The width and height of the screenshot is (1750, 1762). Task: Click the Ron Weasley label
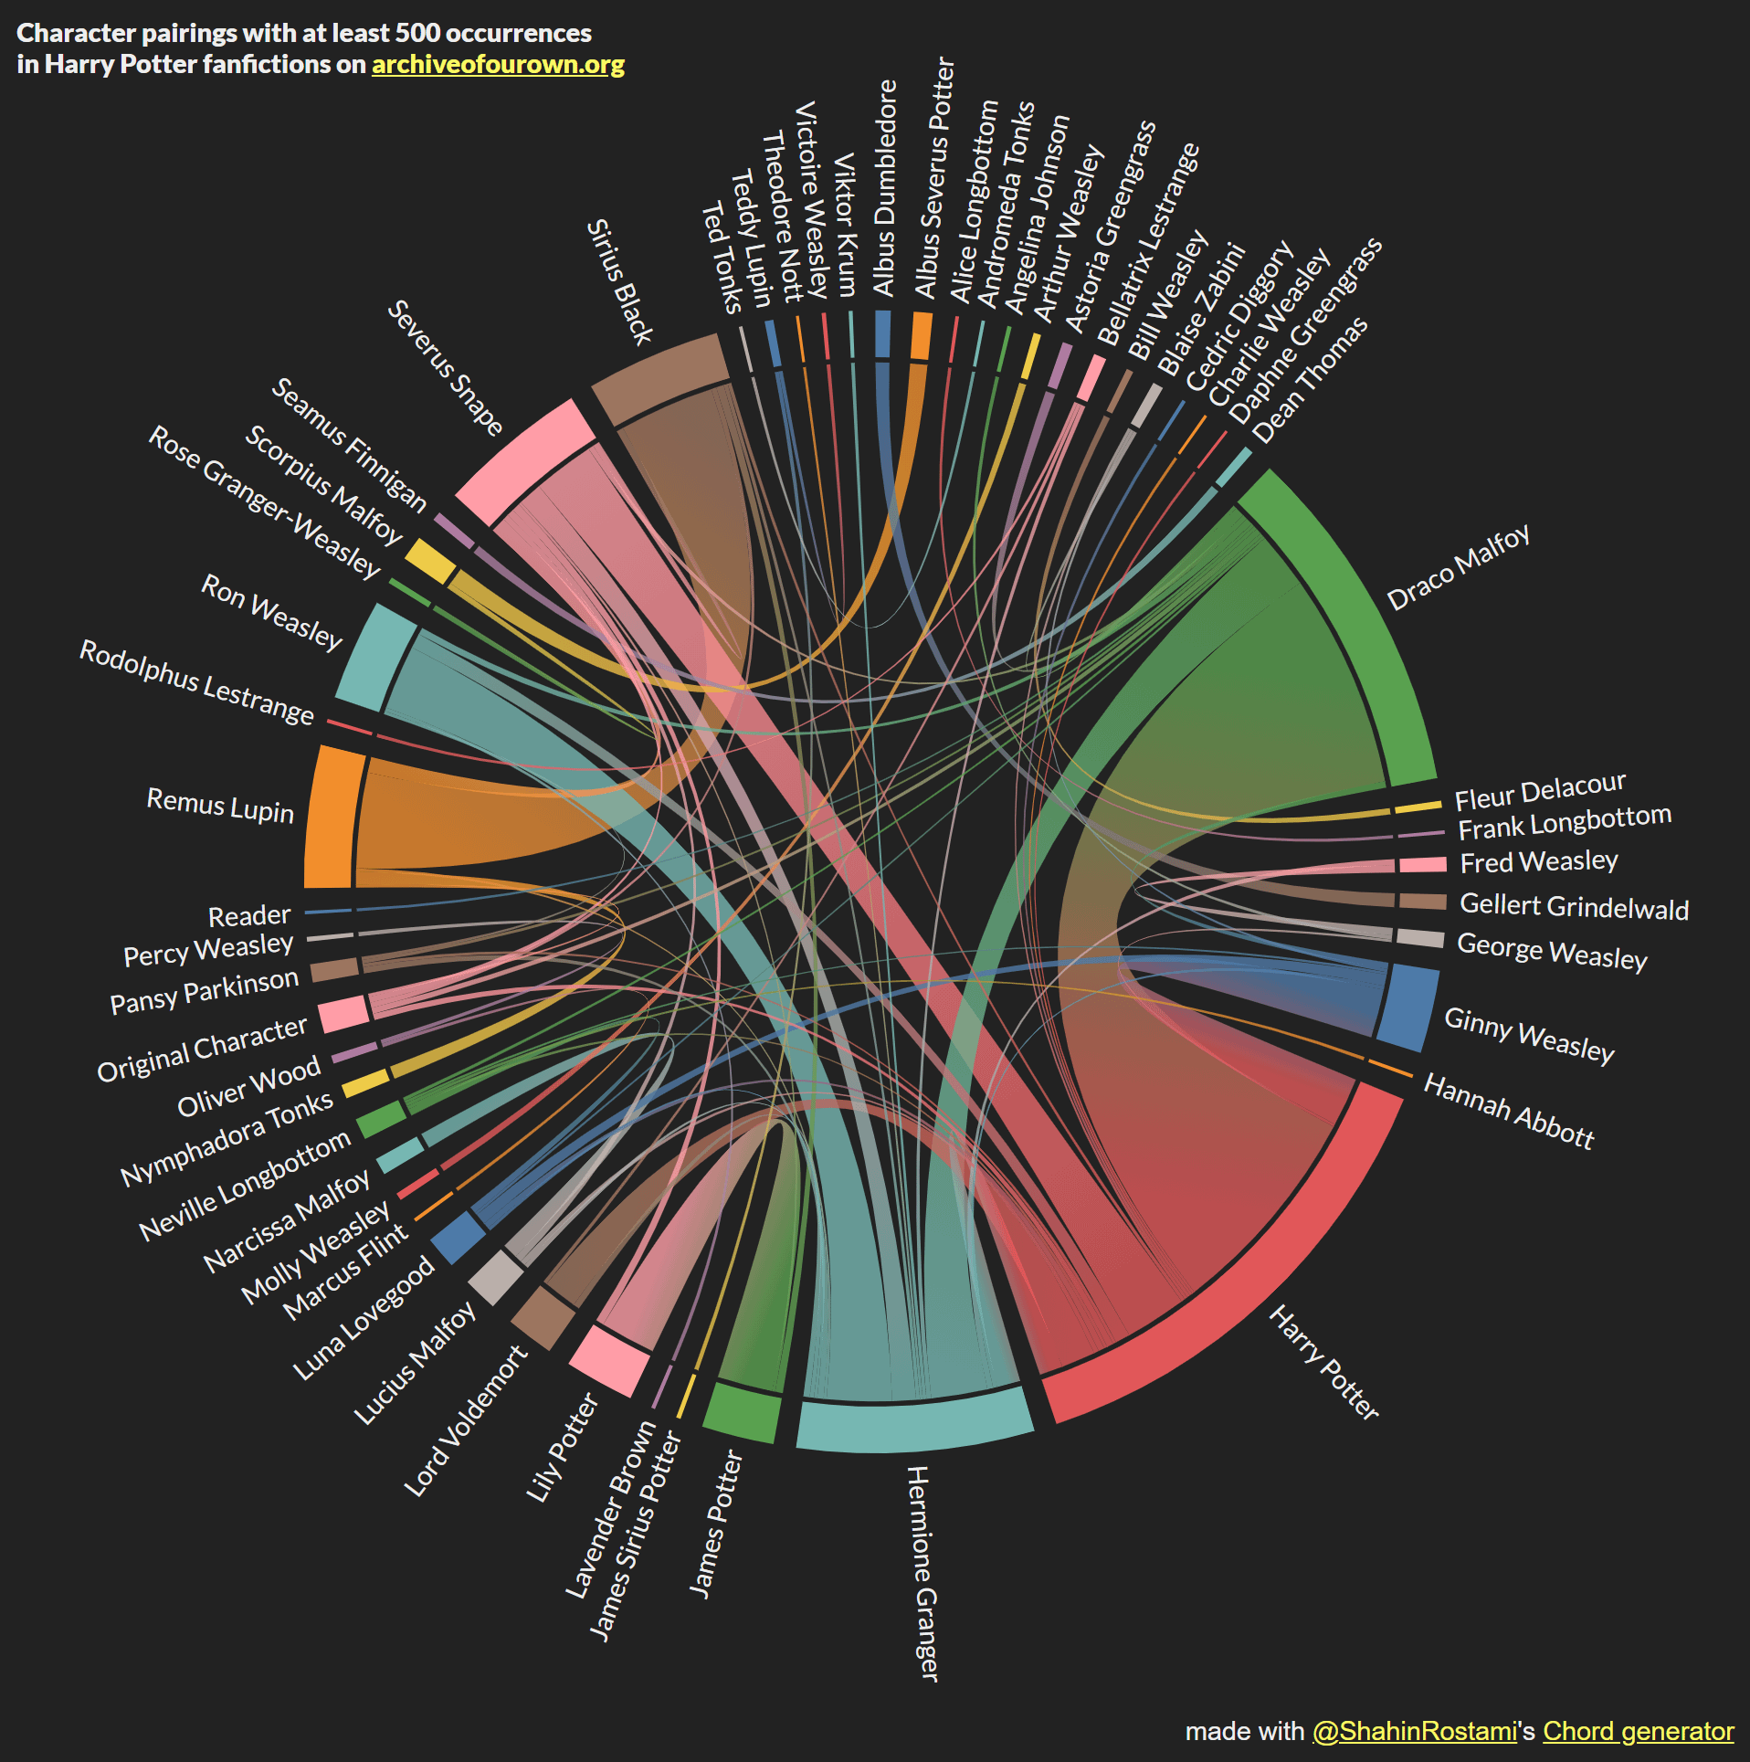[x=271, y=611]
